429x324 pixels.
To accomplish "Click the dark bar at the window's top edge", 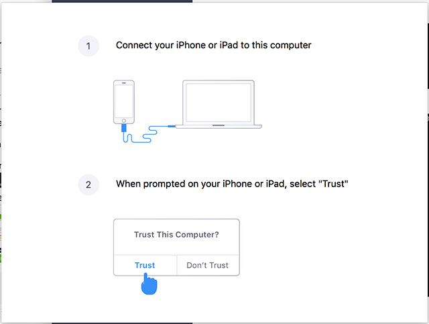I will click(122, 1).
